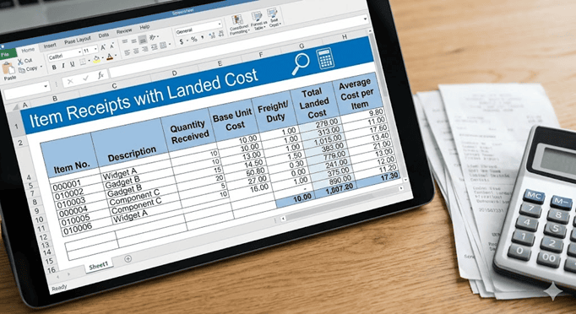Select the Center alignment icon

[136, 51]
